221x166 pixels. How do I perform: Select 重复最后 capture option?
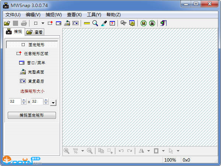coord(32,81)
